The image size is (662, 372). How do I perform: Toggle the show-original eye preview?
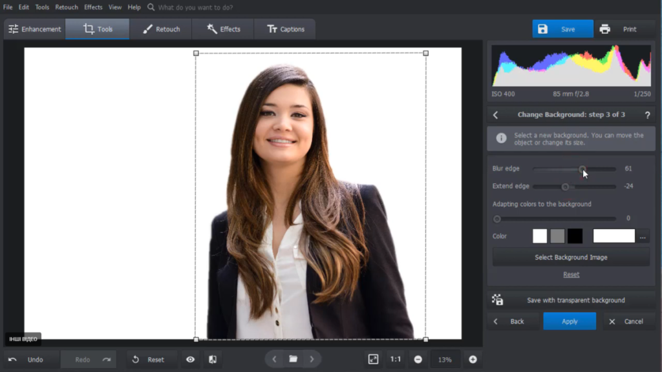click(x=189, y=359)
